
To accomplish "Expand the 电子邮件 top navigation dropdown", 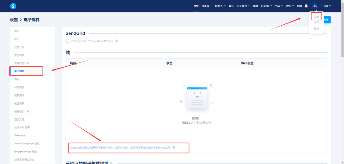I will pos(243,6).
